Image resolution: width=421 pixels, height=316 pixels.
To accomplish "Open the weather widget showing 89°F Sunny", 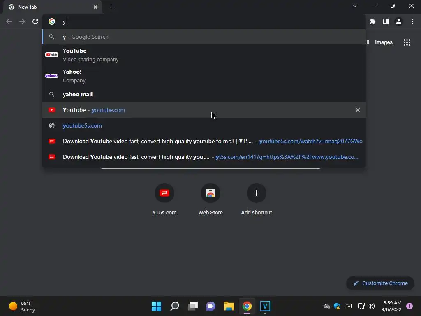I will (x=22, y=306).
